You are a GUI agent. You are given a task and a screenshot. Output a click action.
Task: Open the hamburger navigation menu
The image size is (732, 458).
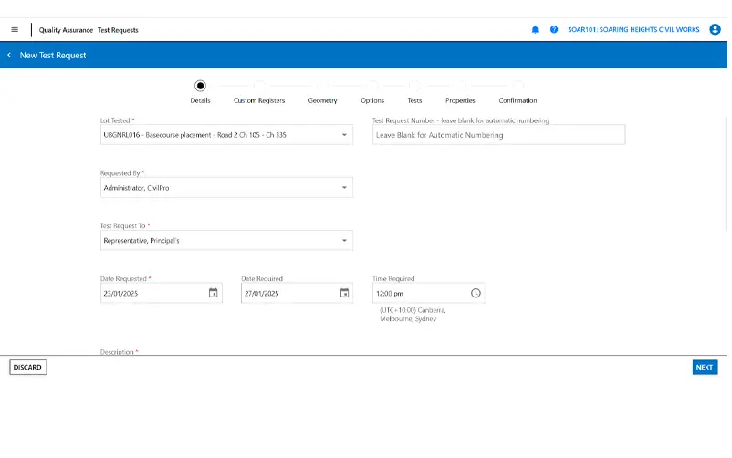point(15,30)
